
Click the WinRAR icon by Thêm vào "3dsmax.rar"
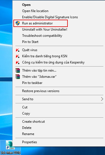click(18, 77)
